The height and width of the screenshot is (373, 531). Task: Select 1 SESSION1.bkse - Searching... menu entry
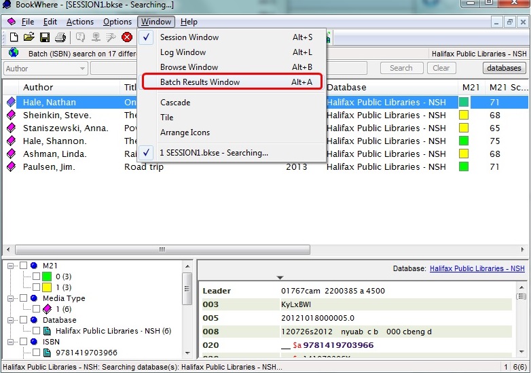tap(232, 153)
